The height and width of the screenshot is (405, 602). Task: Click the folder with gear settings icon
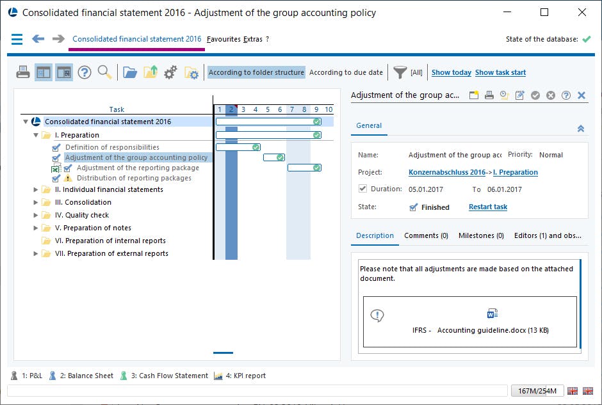click(191, 72)
